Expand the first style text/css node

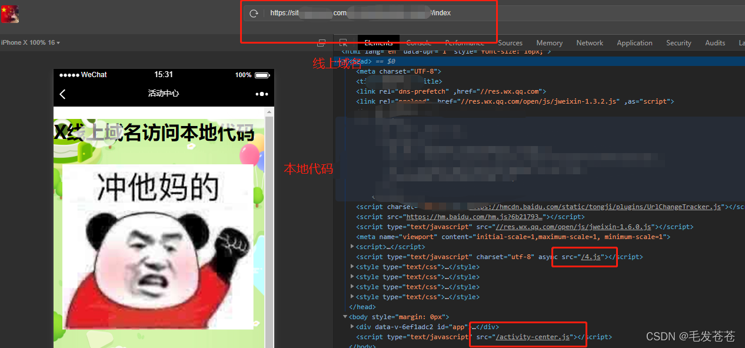pos(352,267)
